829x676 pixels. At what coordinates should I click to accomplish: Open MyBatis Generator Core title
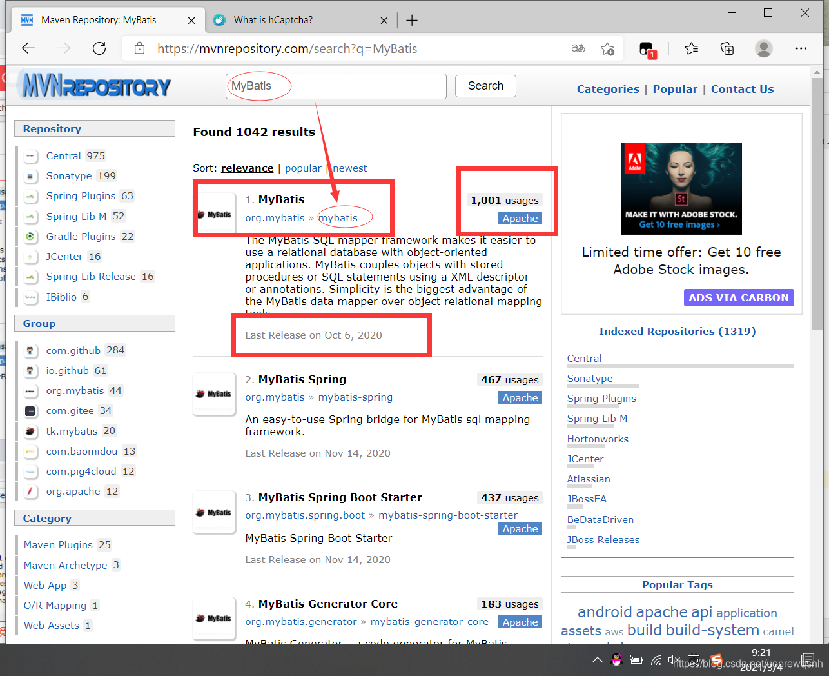[x=328, y=604]
